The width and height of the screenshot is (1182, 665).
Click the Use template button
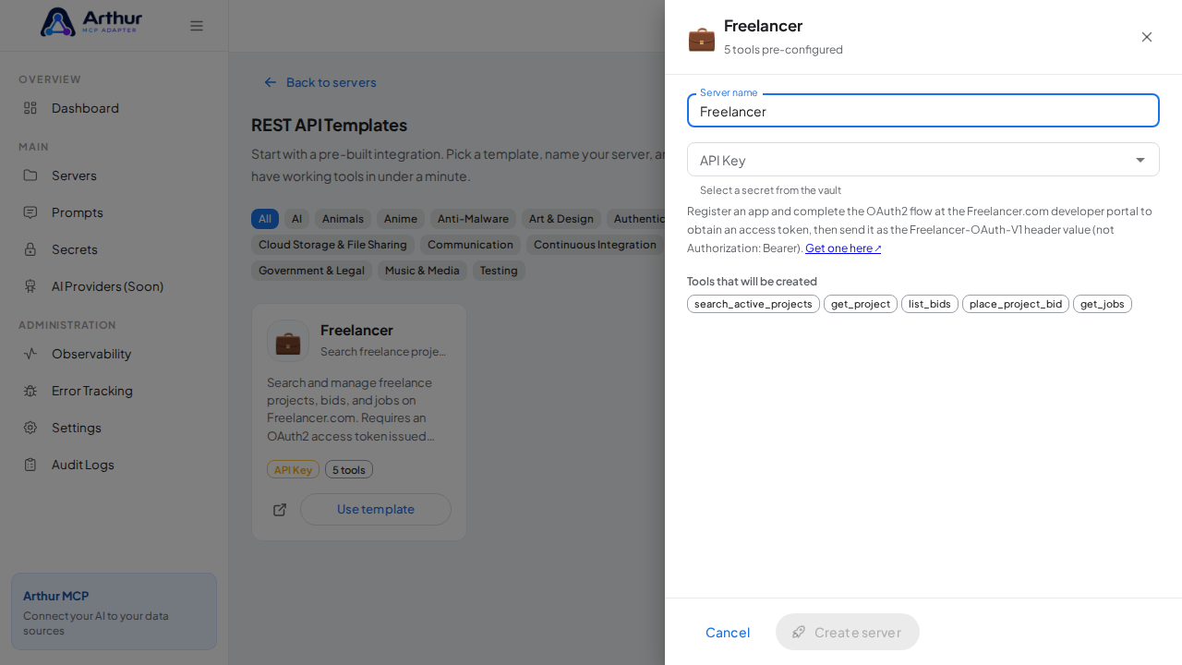coord(376,509)
